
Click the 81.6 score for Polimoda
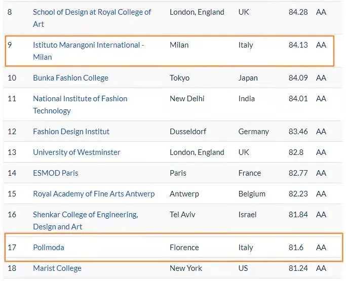297,248
